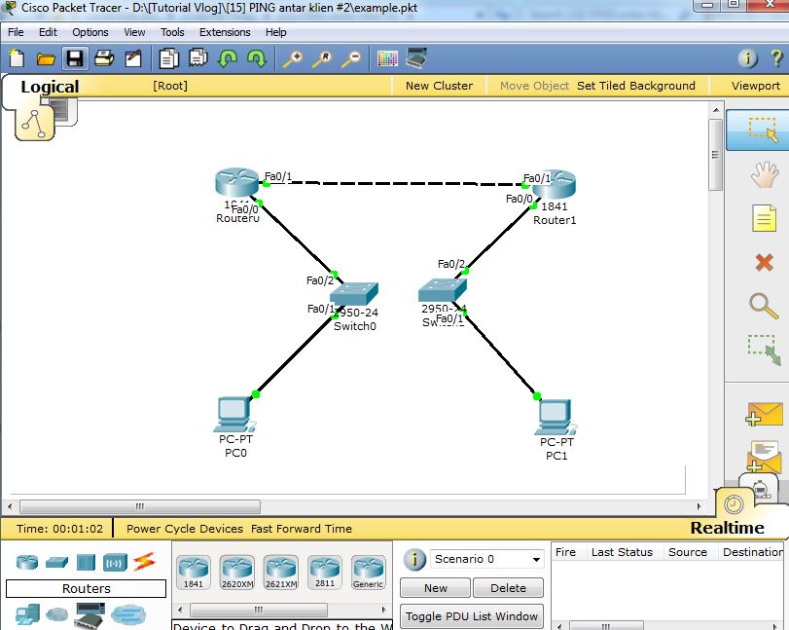Choose the red X Delete tool

pos(765,262)
